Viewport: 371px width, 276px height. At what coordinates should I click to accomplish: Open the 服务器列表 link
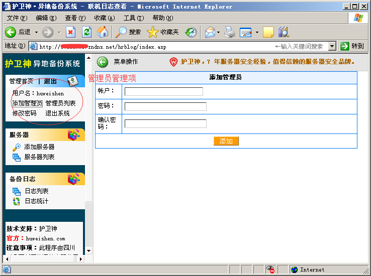point(39,157)
